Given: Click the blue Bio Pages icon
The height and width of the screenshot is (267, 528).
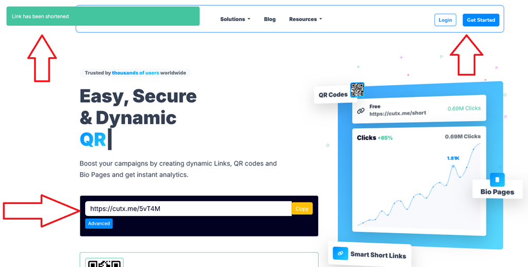Looking at the screenshot, I should [x=497, y=179].
